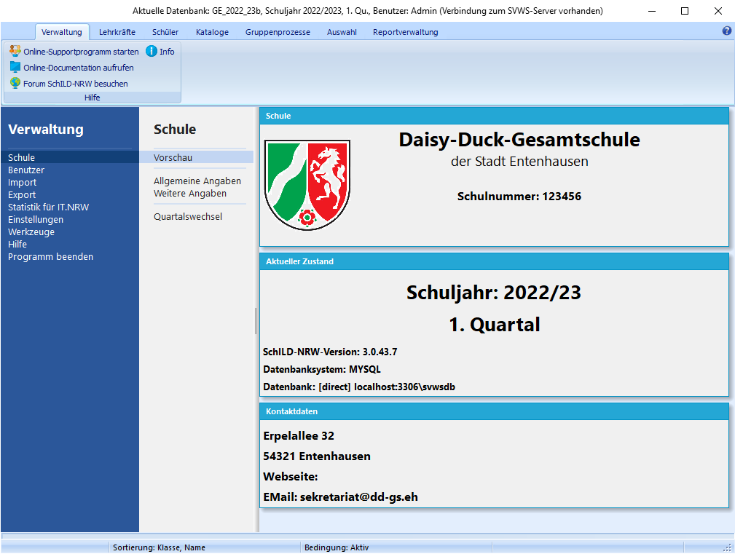Viewport: 735px width, 554px height.
Task: Click the Info button label
Action: click(167, 52)
